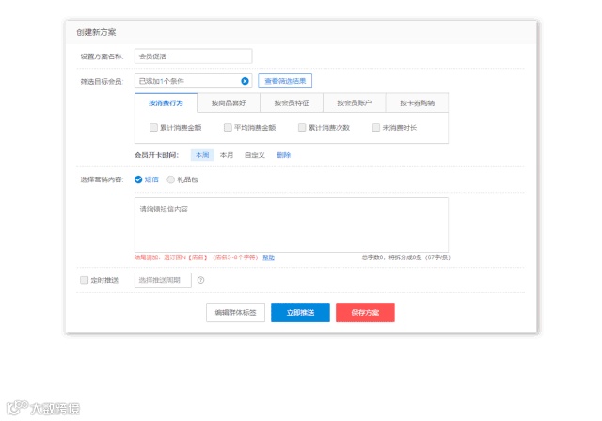This screenshot has height=421, width=602.
Task: Open the 帮助 link under the SMS box
Action: (x=268, y=257)
